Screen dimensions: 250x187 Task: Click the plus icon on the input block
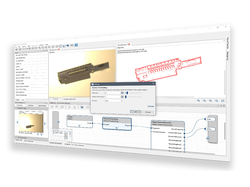[58, 122]
